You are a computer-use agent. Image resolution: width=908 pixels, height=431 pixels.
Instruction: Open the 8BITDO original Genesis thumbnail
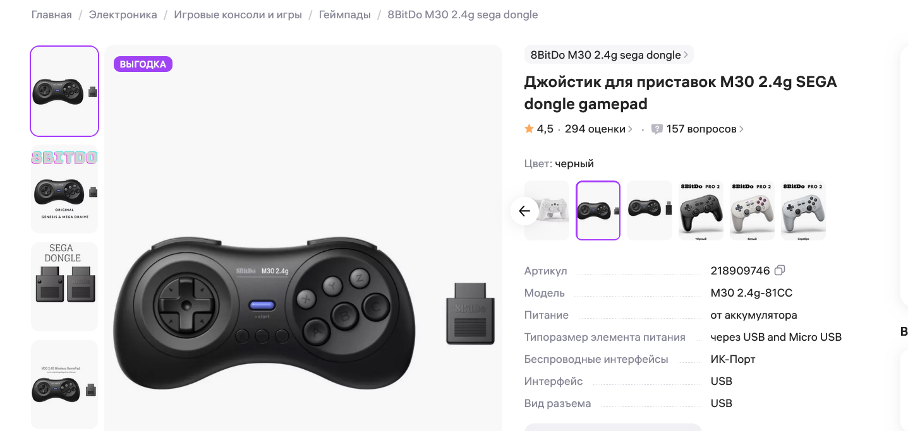click(x=64, y=189)
